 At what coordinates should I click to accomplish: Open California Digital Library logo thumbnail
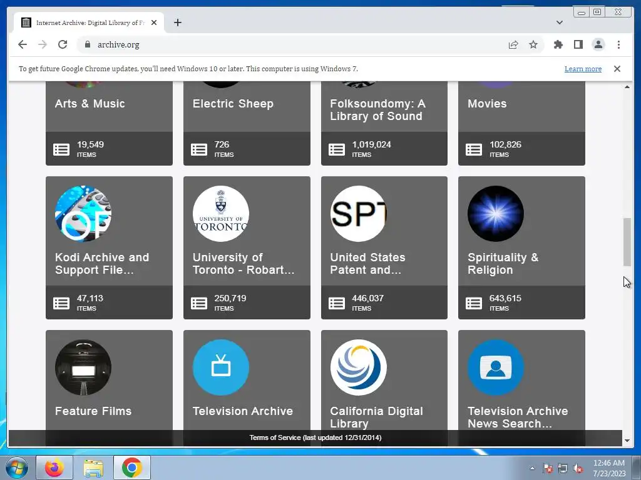point(359,367)
